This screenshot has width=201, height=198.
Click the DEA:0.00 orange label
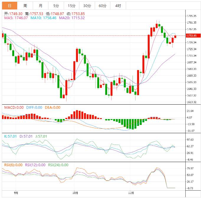(53, 108)
